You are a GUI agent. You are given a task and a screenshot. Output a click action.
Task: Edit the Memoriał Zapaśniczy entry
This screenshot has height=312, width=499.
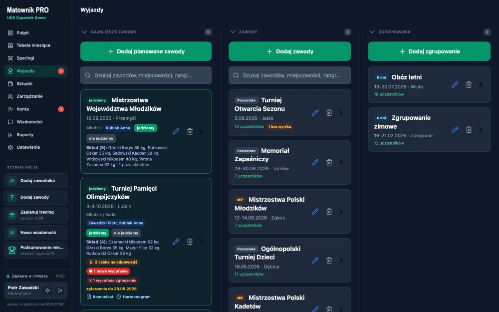pos(315,162)
